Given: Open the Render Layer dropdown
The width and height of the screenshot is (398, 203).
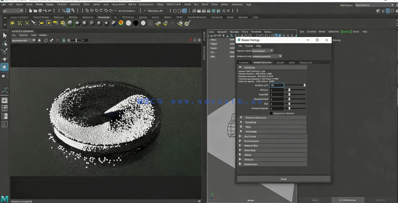Looking at the screenshot, I should point(262,51).
